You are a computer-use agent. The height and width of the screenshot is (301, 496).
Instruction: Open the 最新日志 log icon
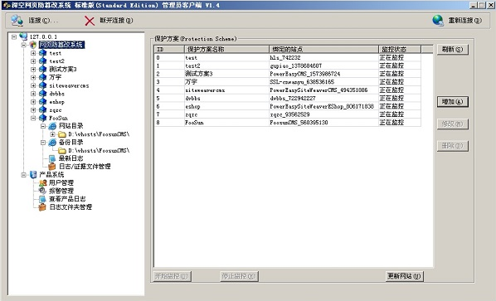(x=52, y=158)
